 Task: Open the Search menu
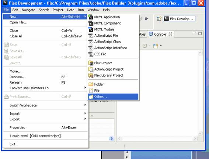point(44,10)
